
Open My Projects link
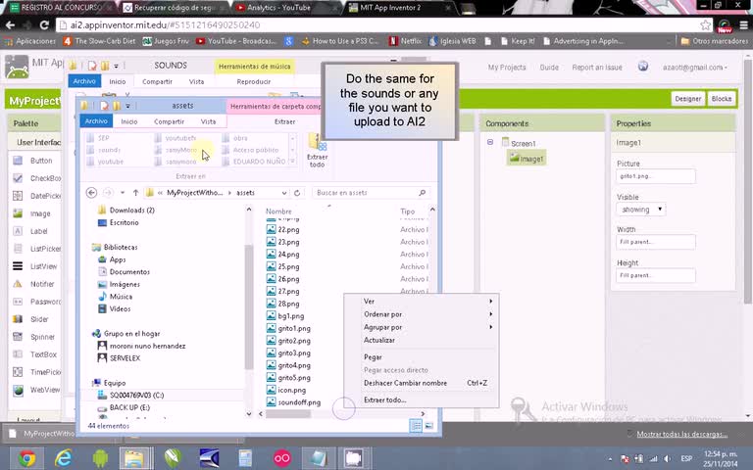click(x=507, y=68)
